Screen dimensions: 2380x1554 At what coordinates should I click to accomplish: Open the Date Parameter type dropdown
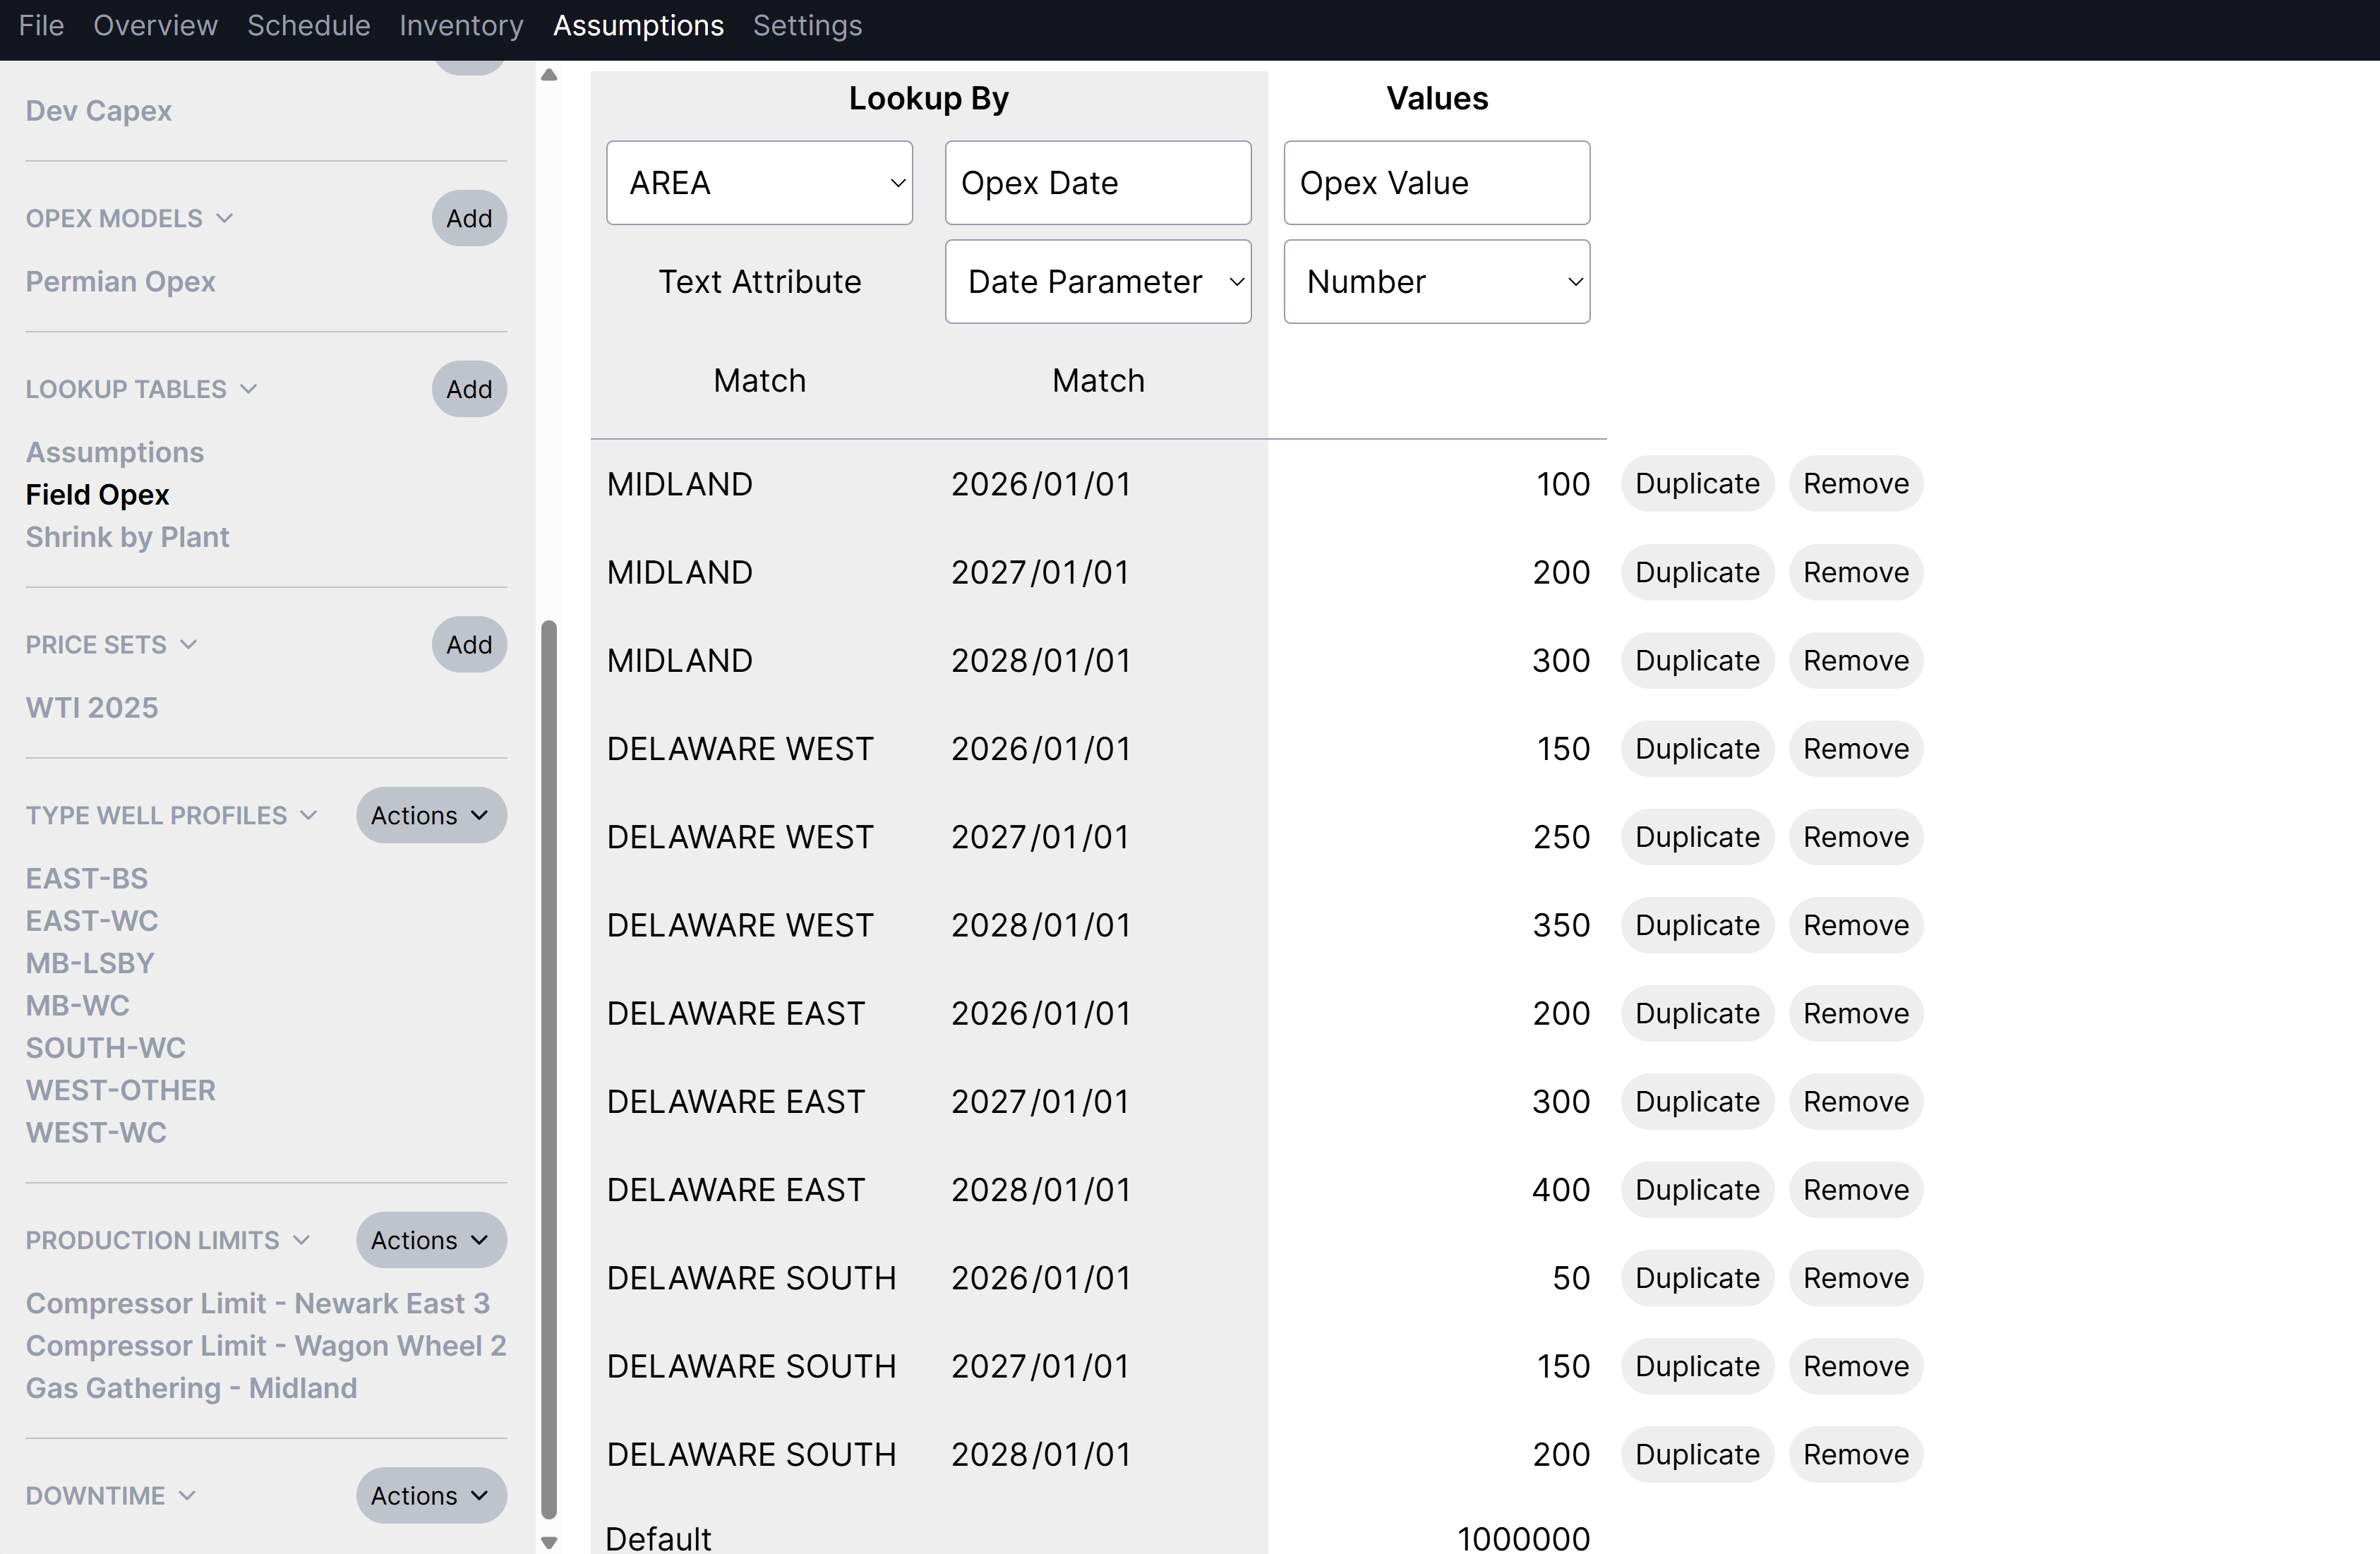[x=1098, y=282]
